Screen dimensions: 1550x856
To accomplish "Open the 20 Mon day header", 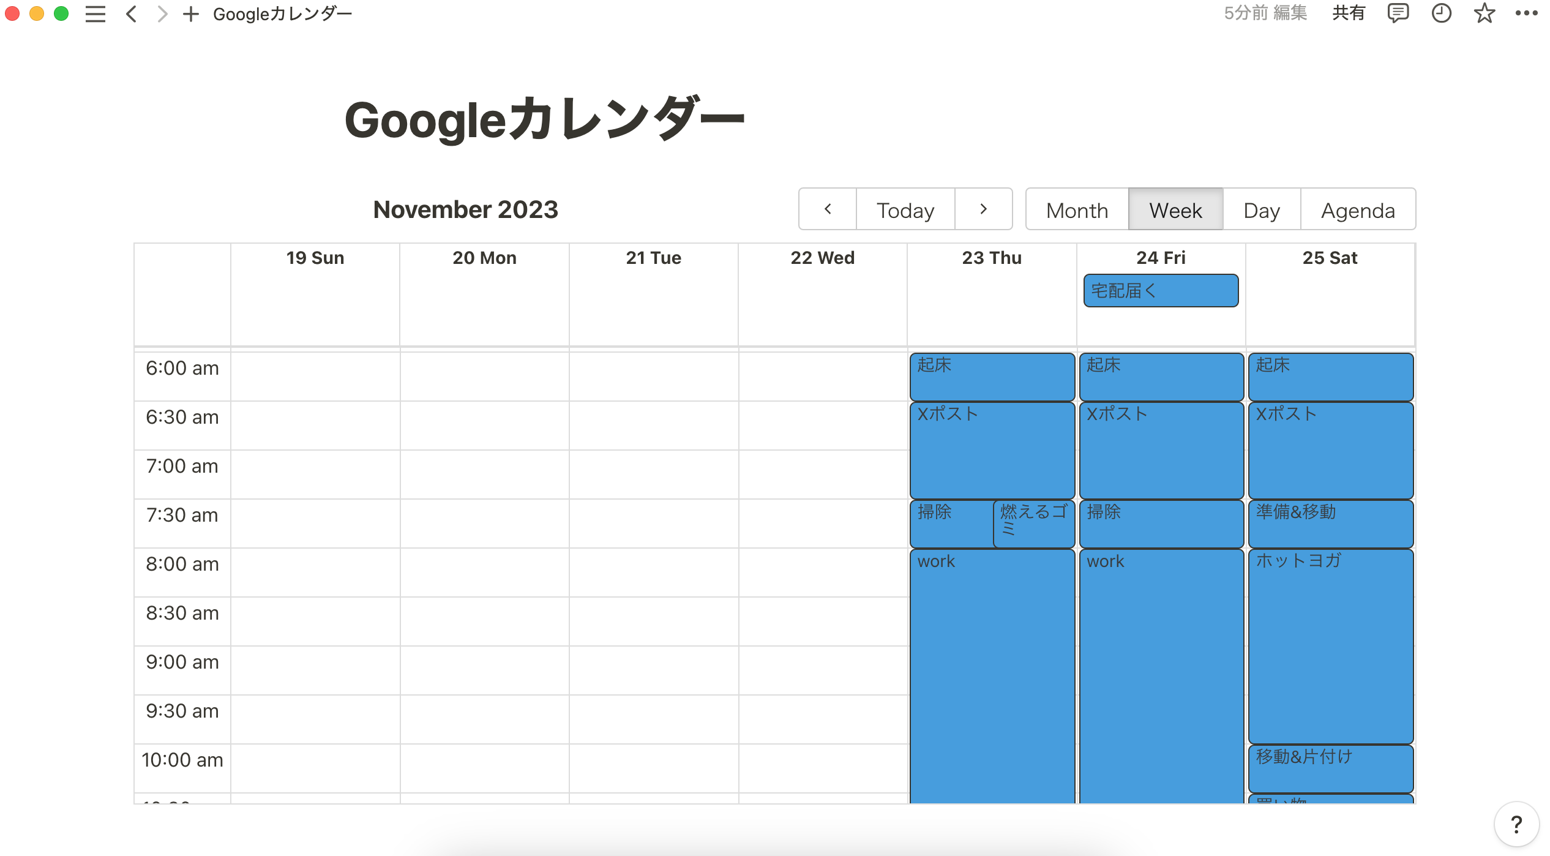I will click(x=484, y=258).
